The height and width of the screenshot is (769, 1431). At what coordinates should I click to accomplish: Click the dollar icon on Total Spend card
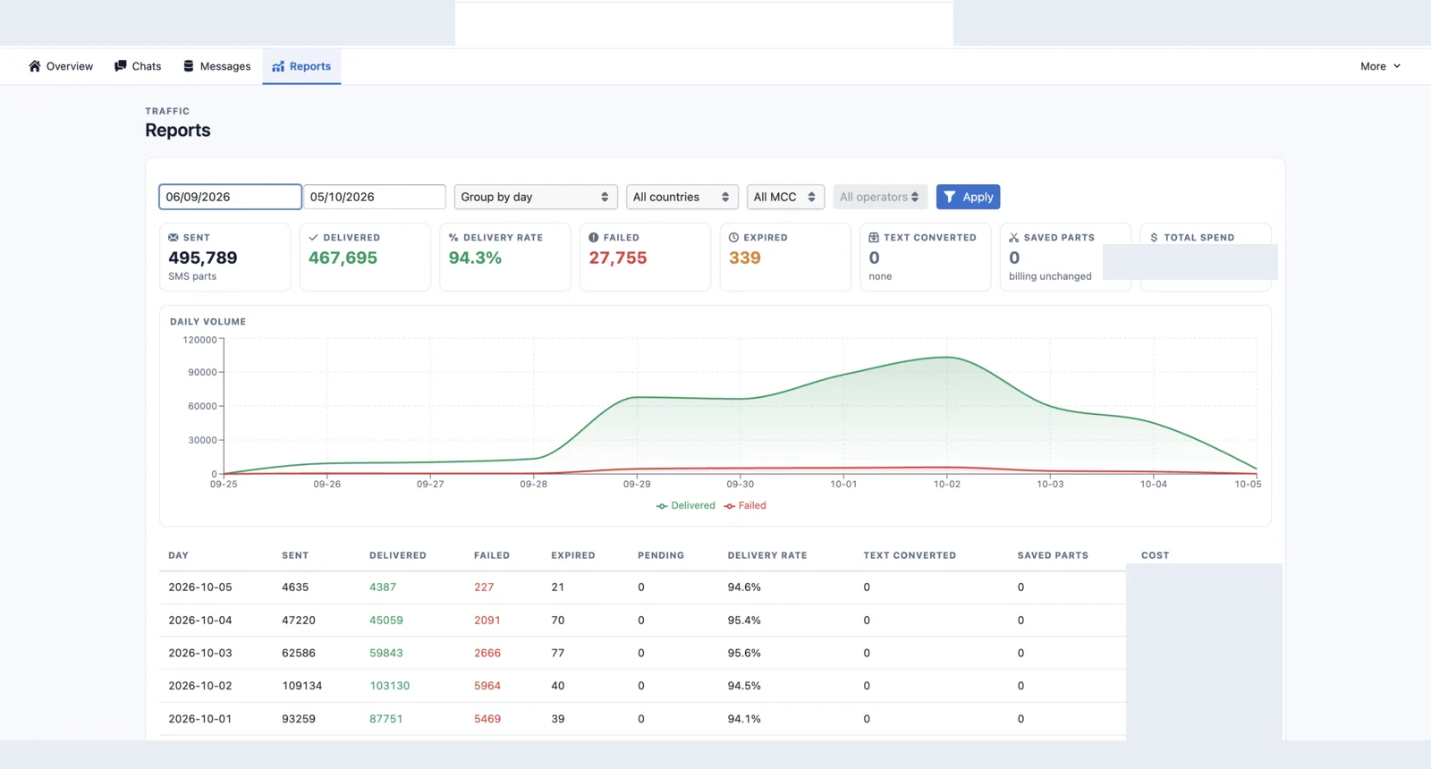tap(1154, 238)
